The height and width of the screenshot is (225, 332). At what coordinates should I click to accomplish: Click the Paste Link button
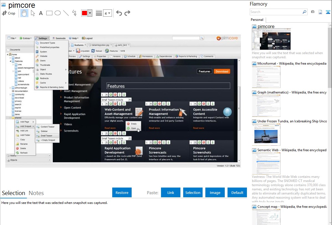coord(171,192)
